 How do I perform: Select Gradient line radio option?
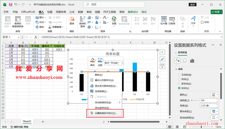(x=179, y=83)
